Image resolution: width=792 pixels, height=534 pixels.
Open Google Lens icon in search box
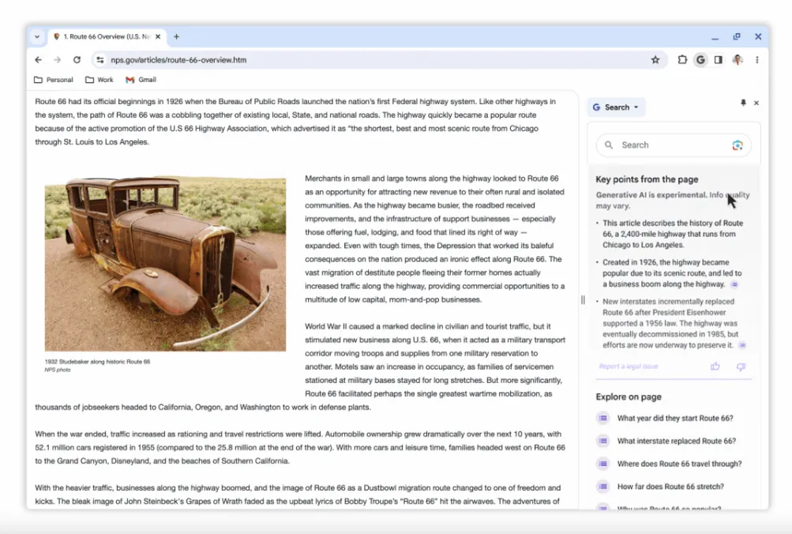pos(737,145)
